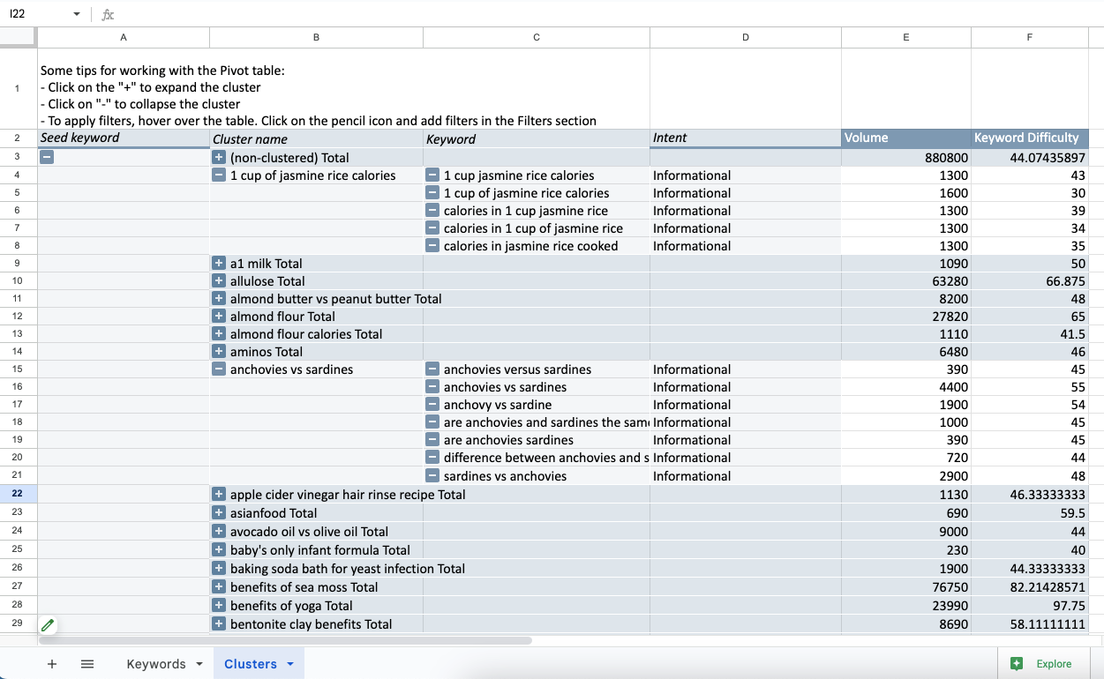This screenshot has width=1104, height=679.
Task: Click inside the formula bar
Action: pos(353,14)
